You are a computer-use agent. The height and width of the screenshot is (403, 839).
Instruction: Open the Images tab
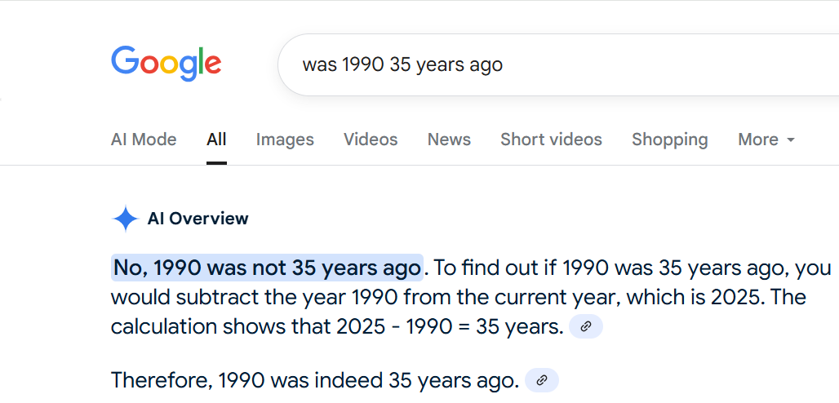pos(285,139)
